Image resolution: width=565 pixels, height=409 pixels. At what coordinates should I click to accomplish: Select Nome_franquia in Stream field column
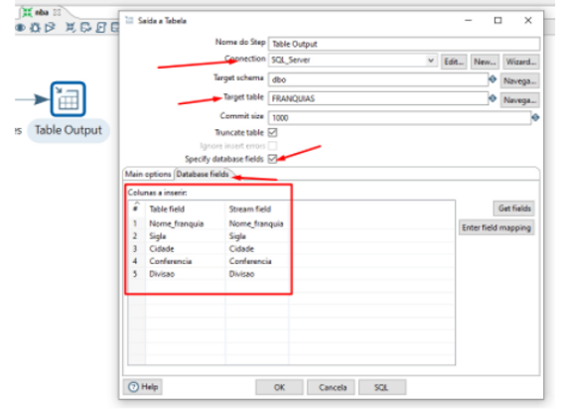pos(256,223)
